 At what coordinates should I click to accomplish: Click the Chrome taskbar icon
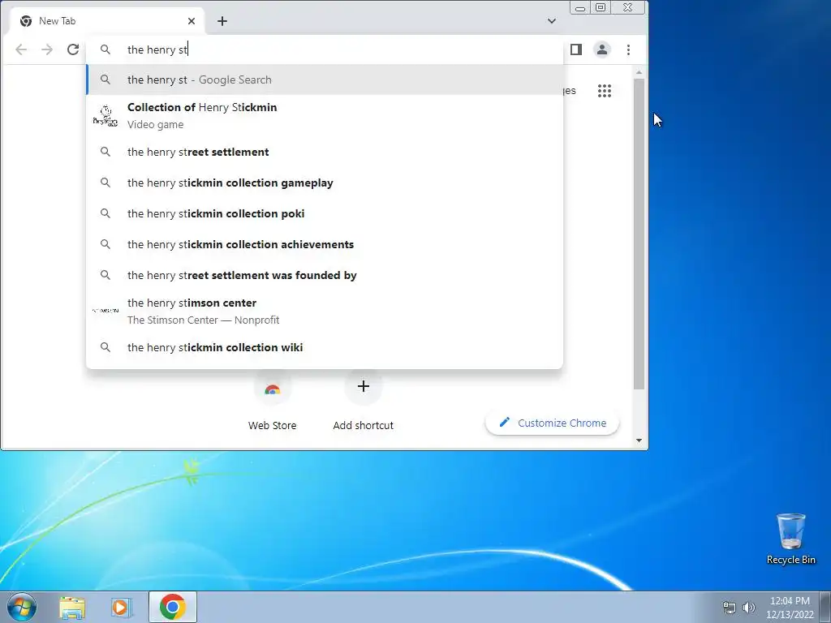pos(173,607)
